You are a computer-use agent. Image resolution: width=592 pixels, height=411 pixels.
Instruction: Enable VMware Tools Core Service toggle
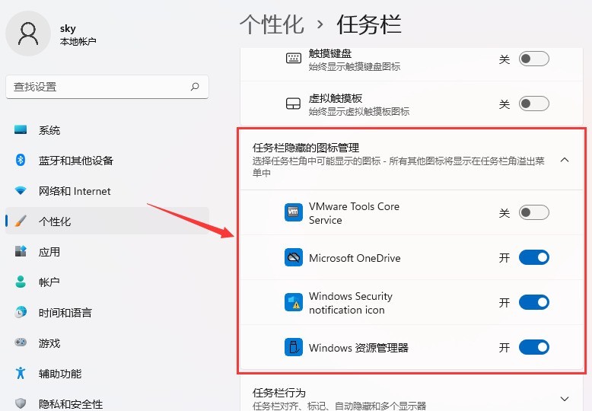click(x=534, y=212)
